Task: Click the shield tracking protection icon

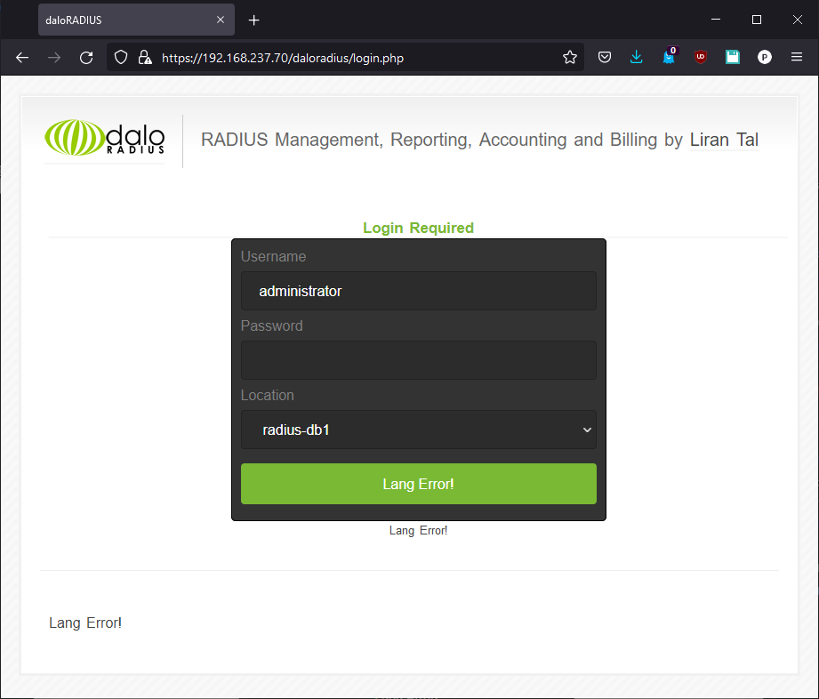Action: (120, 57)
